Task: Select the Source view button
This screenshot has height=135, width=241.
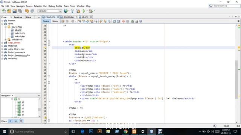Action: pyautogui.click(x=46, y=21)
